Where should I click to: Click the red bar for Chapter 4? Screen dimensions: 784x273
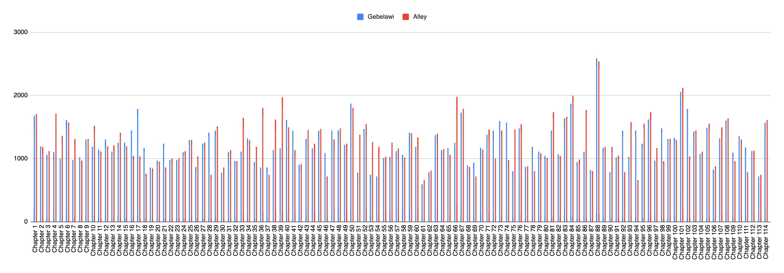pyautogui.click(x=56, y=168)
